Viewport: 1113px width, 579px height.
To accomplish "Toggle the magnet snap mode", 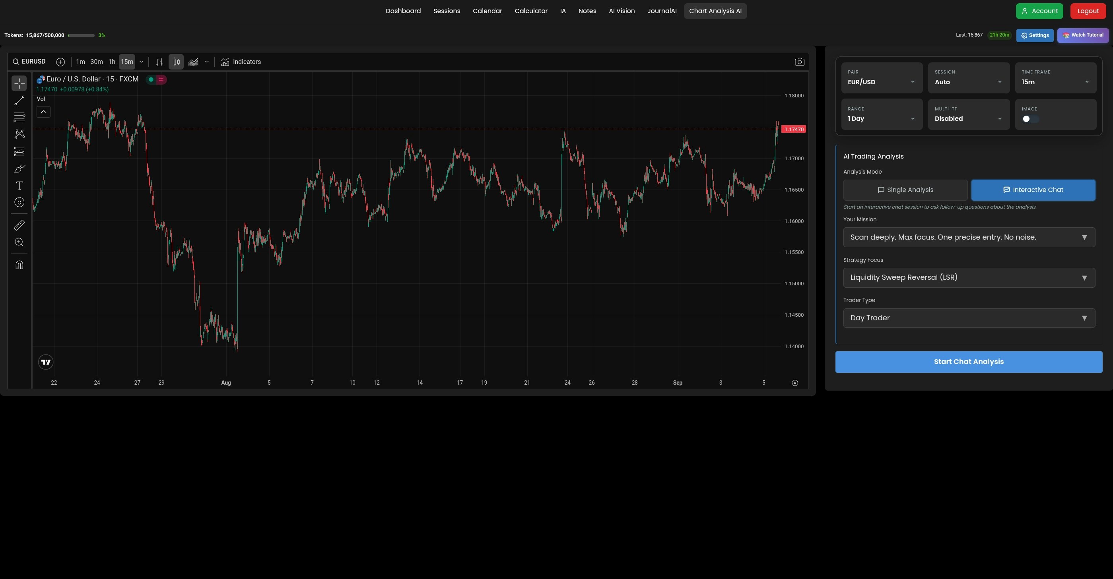I will [19, 265].
